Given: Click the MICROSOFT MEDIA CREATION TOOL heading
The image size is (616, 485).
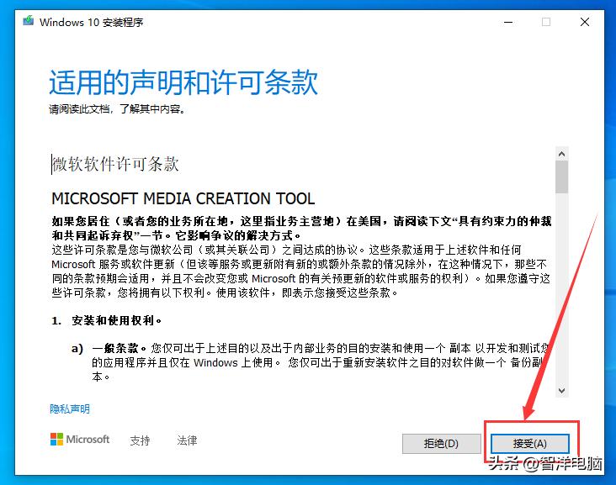Looking at the screenshot, I should tap(183, 198).
